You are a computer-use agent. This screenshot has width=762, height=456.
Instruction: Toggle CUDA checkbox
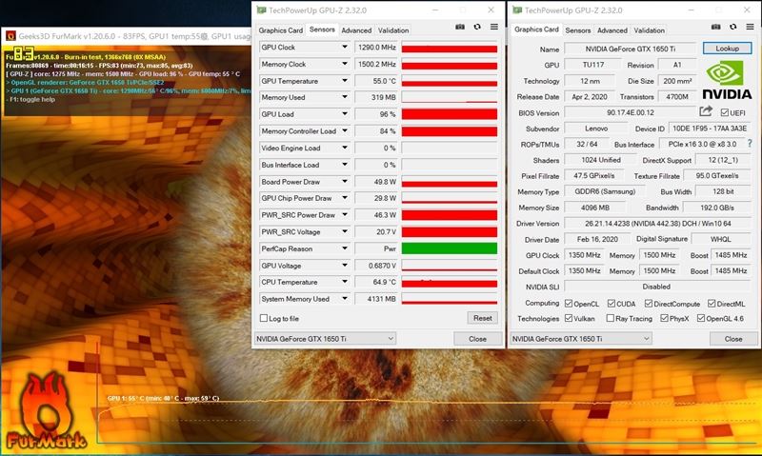click(612, 304)
